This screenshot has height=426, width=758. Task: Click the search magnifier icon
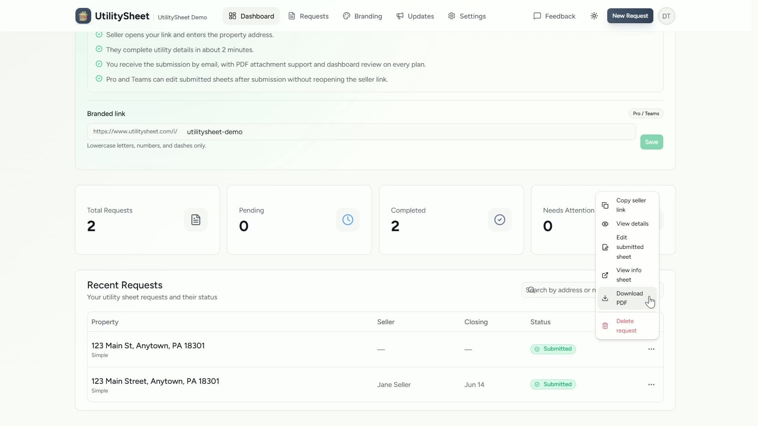pyautogui.click(x=531, y=290)
